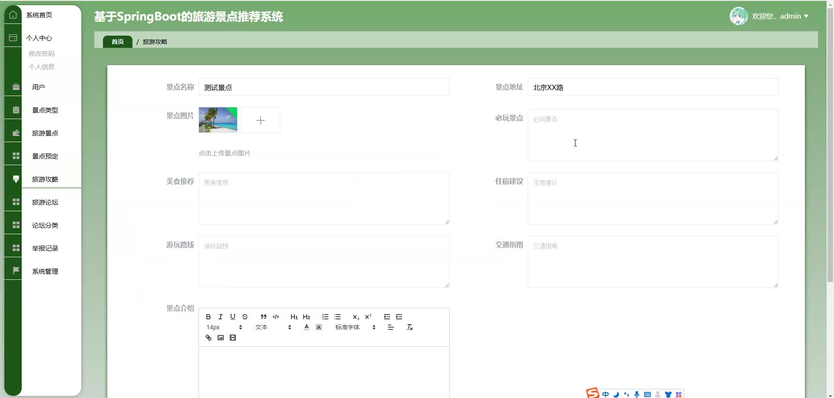Toggle underline text formatting
This screenshot has height=398, width=834.
(x=232, y=317)
